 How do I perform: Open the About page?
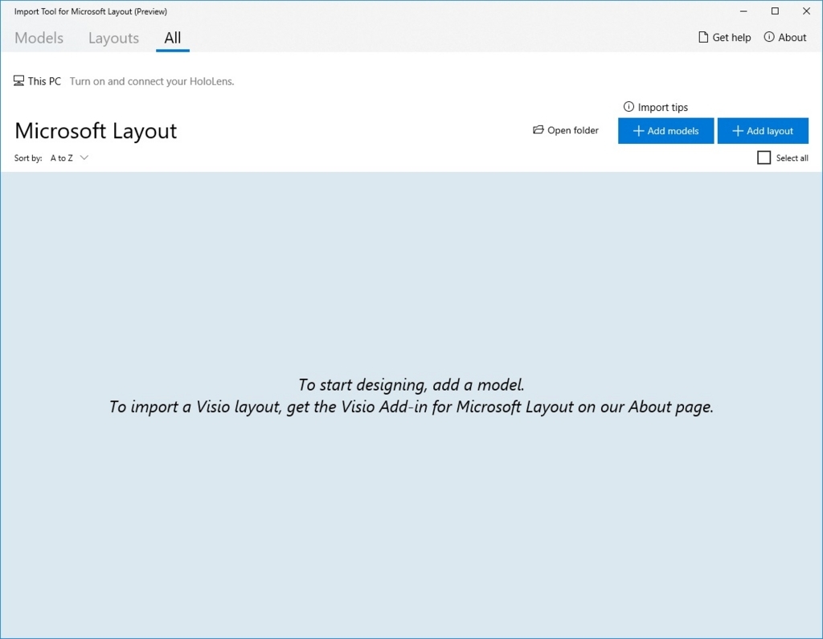[784, 37]
